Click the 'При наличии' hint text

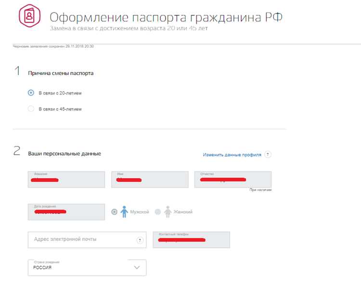click(x=260, y=190)
